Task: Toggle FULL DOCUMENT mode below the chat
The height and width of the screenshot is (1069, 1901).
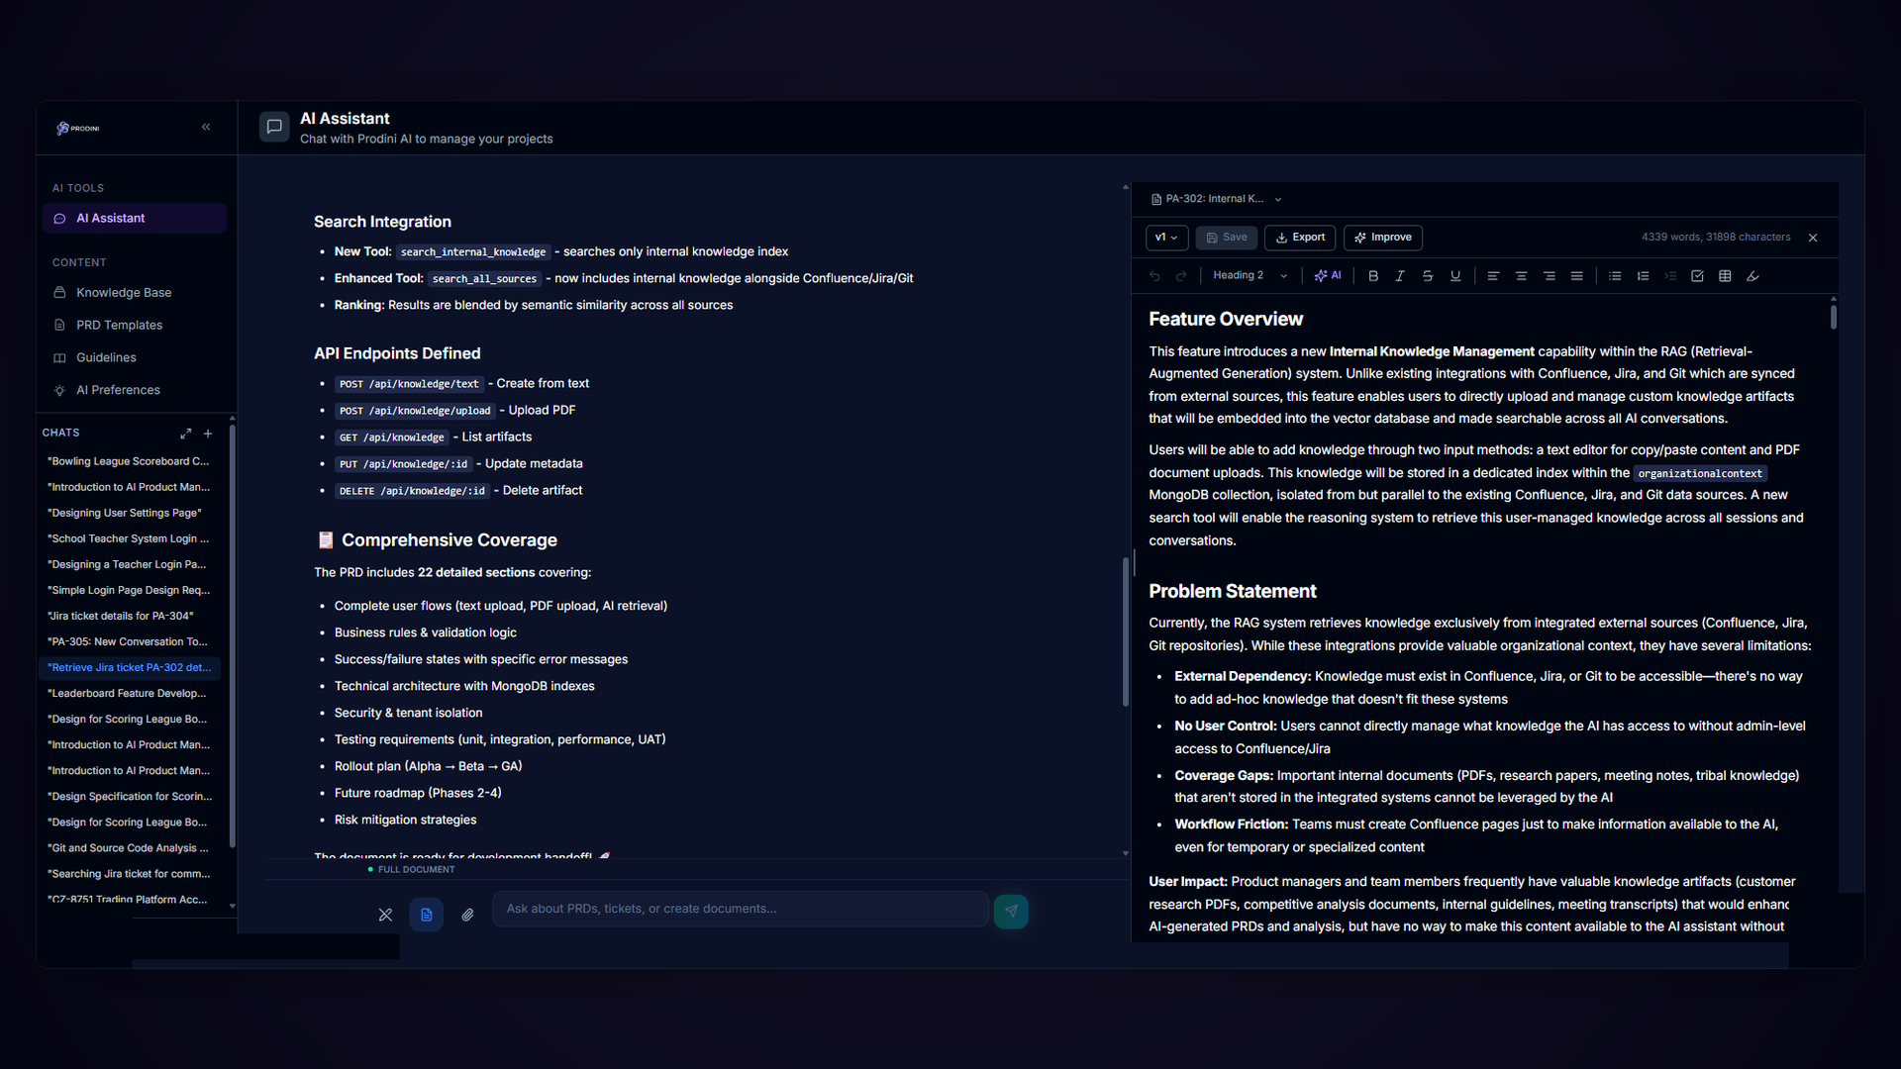Action: 411,869
